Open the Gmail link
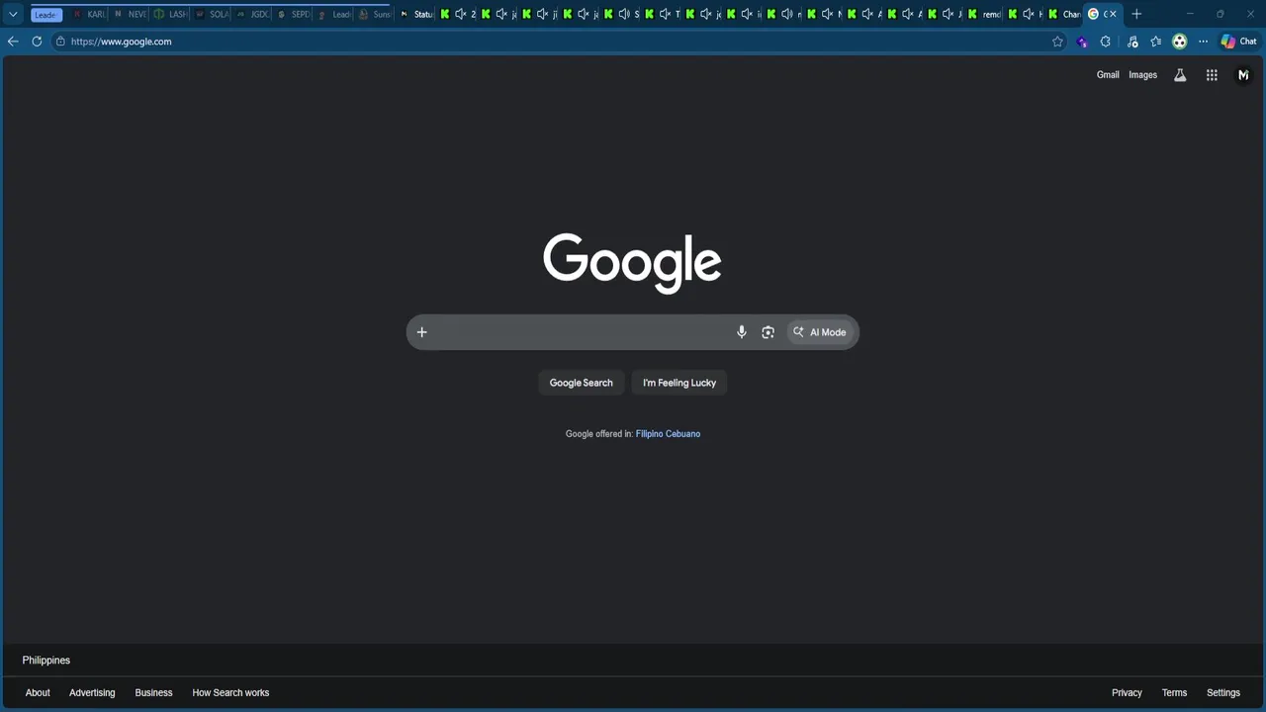1266x712 pixels. click(x=1108, y=75)
